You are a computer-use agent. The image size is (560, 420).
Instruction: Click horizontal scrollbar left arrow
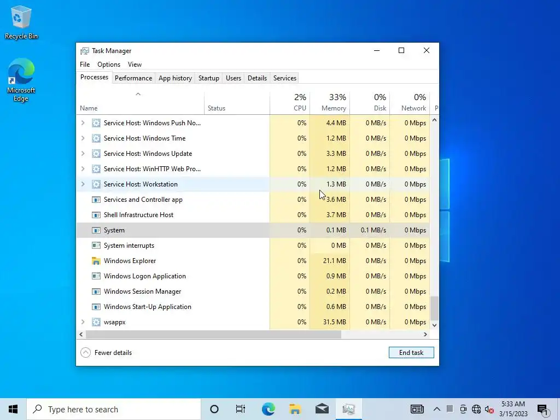click(81, 334)
